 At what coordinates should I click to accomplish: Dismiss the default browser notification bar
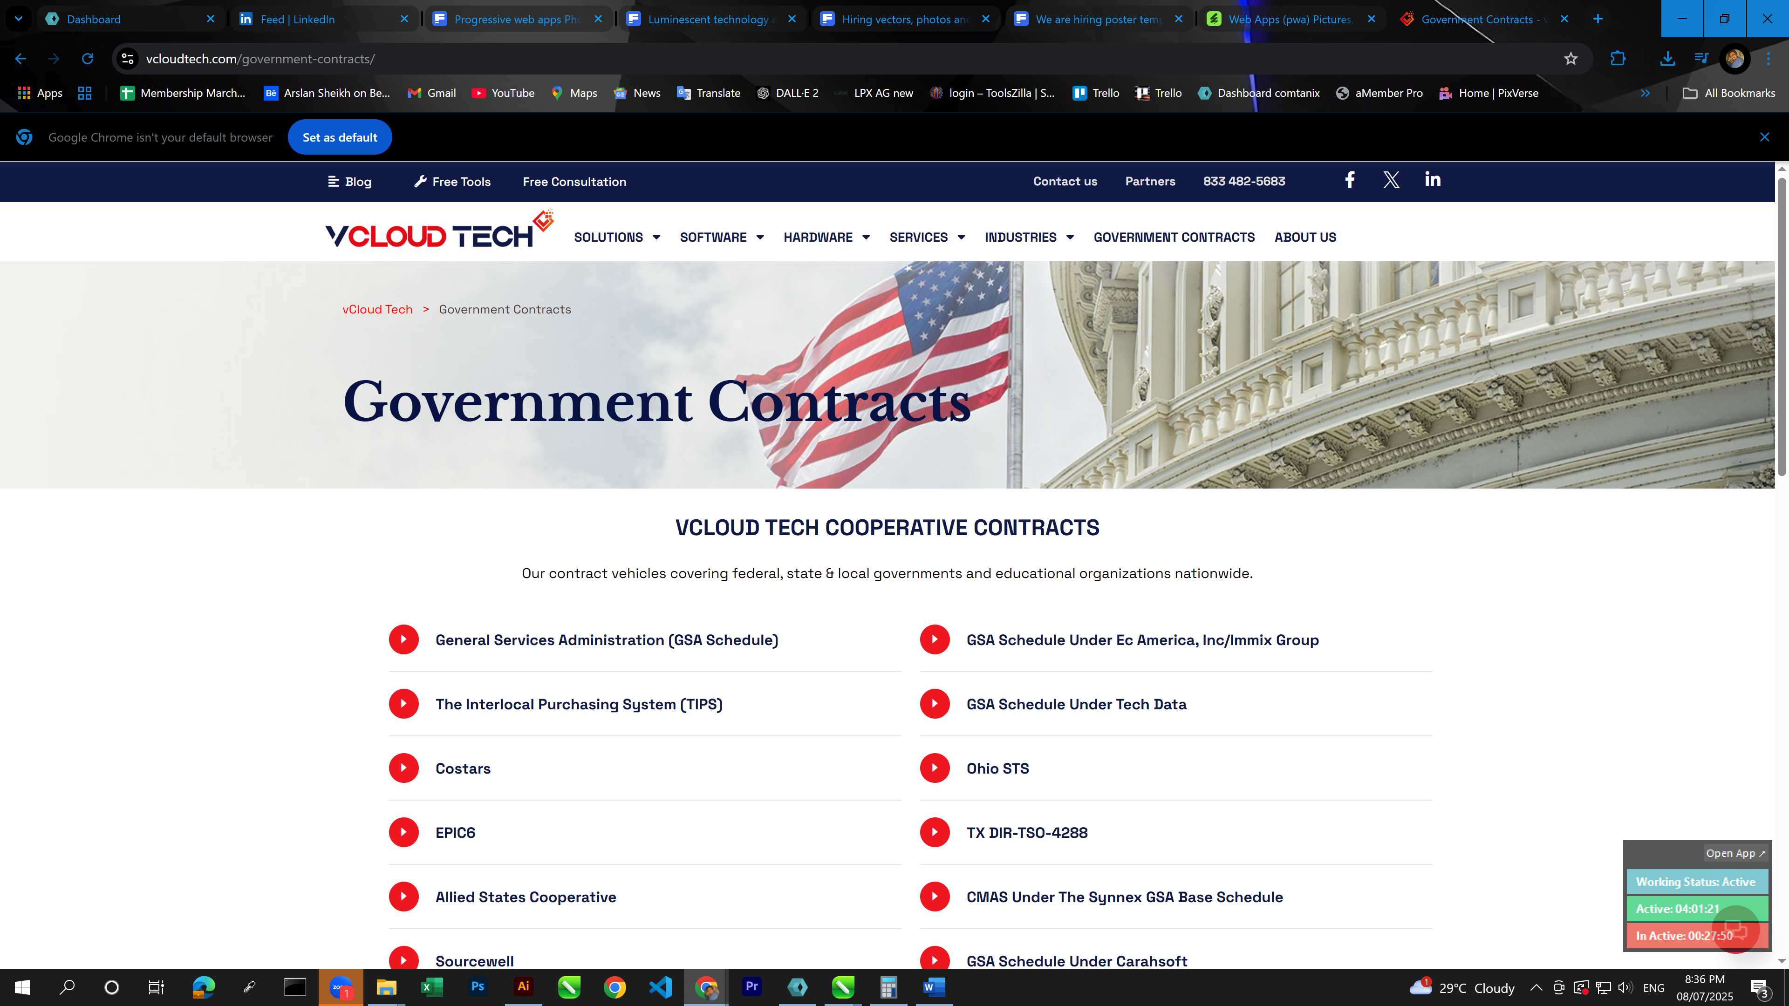[1765, 137]
